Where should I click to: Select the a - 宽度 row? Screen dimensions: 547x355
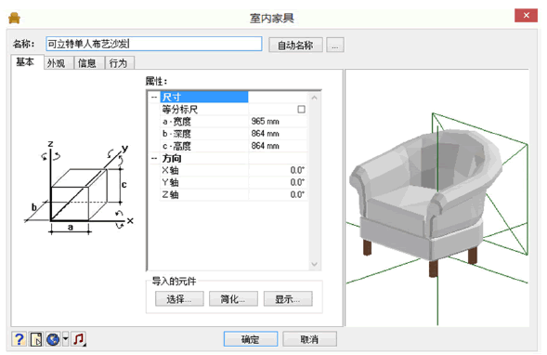[x=234, y=122]
